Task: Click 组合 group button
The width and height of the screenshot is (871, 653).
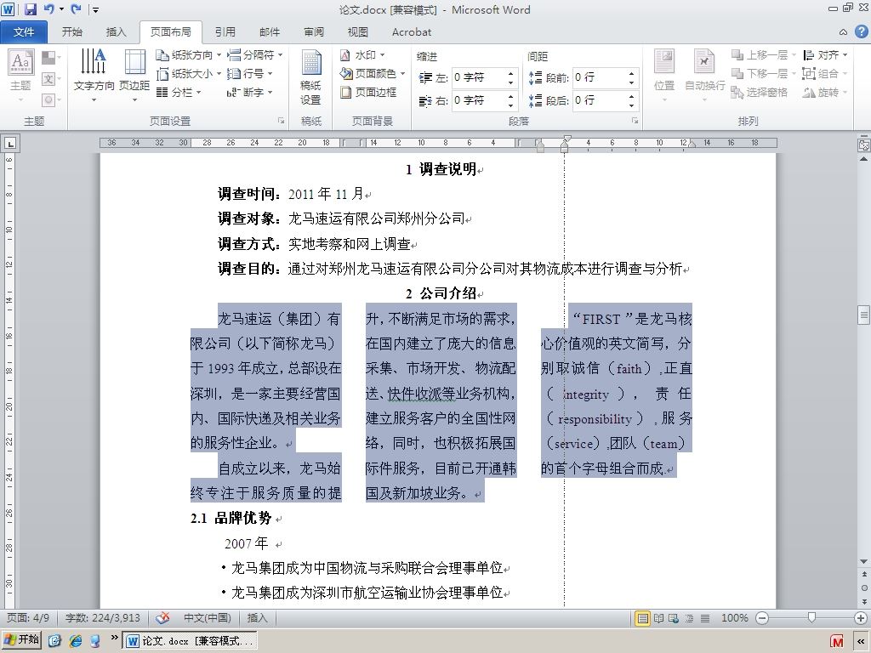Action: tap(825, 73)
